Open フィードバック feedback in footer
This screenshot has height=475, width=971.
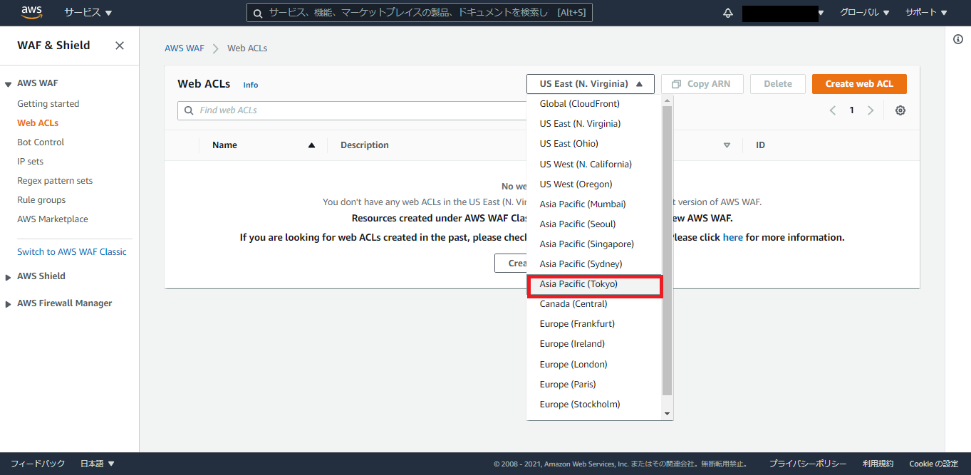(38, 464)
